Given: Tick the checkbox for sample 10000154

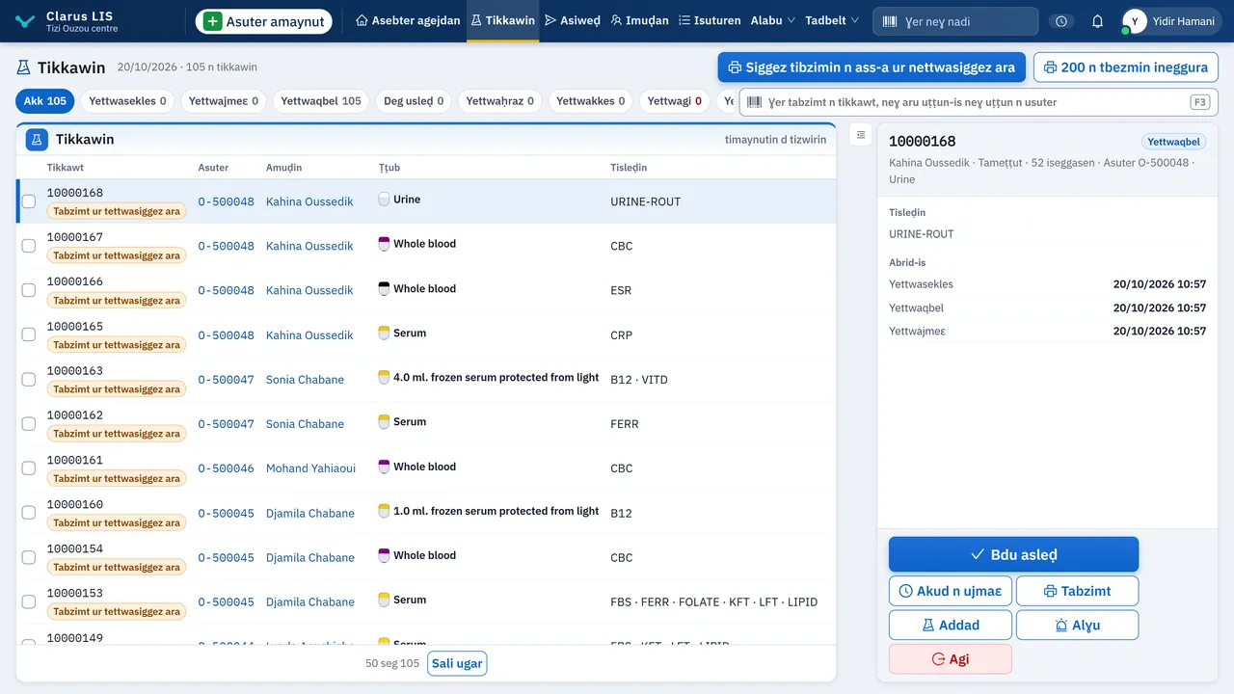Looking at the screenshot, I should coord(29,557).
